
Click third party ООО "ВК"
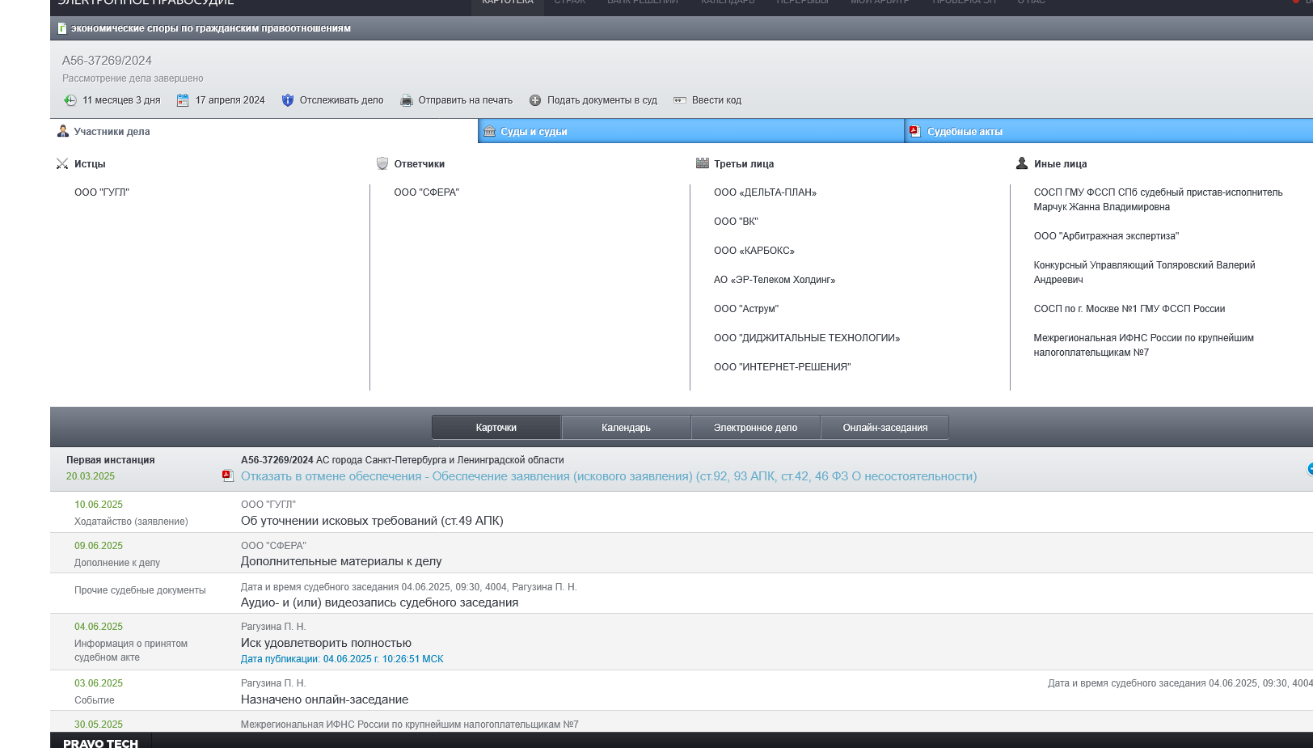click(x=736, y=222)
